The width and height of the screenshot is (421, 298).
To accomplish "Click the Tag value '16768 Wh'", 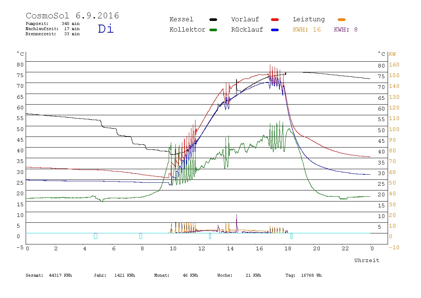I will click(x=311, y=275).
